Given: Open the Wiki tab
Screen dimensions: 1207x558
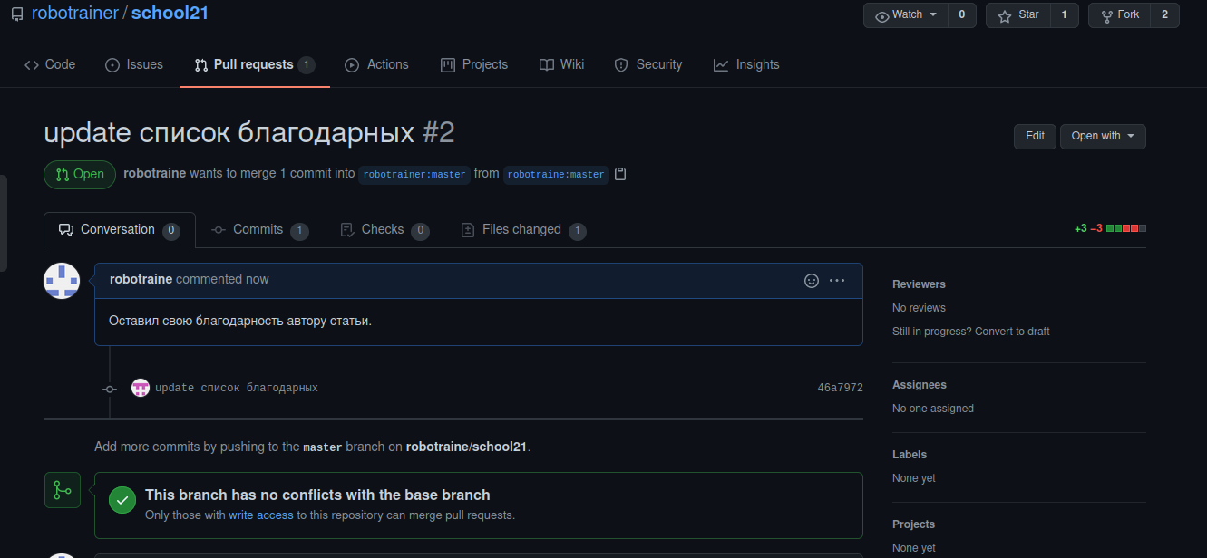Looking at the screenshot, I should tap(561, 64).
